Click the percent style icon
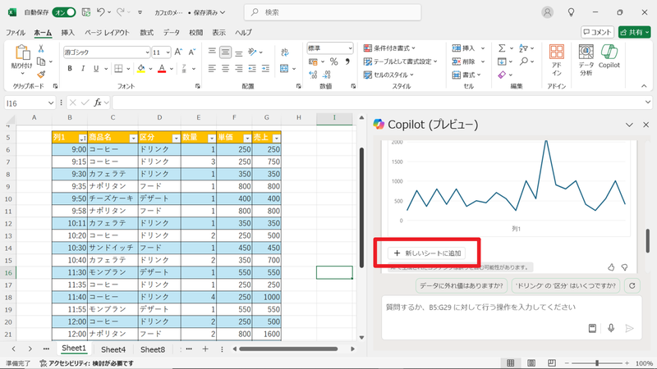This screenshot has width=657, height=369. [x=333, y=62]
